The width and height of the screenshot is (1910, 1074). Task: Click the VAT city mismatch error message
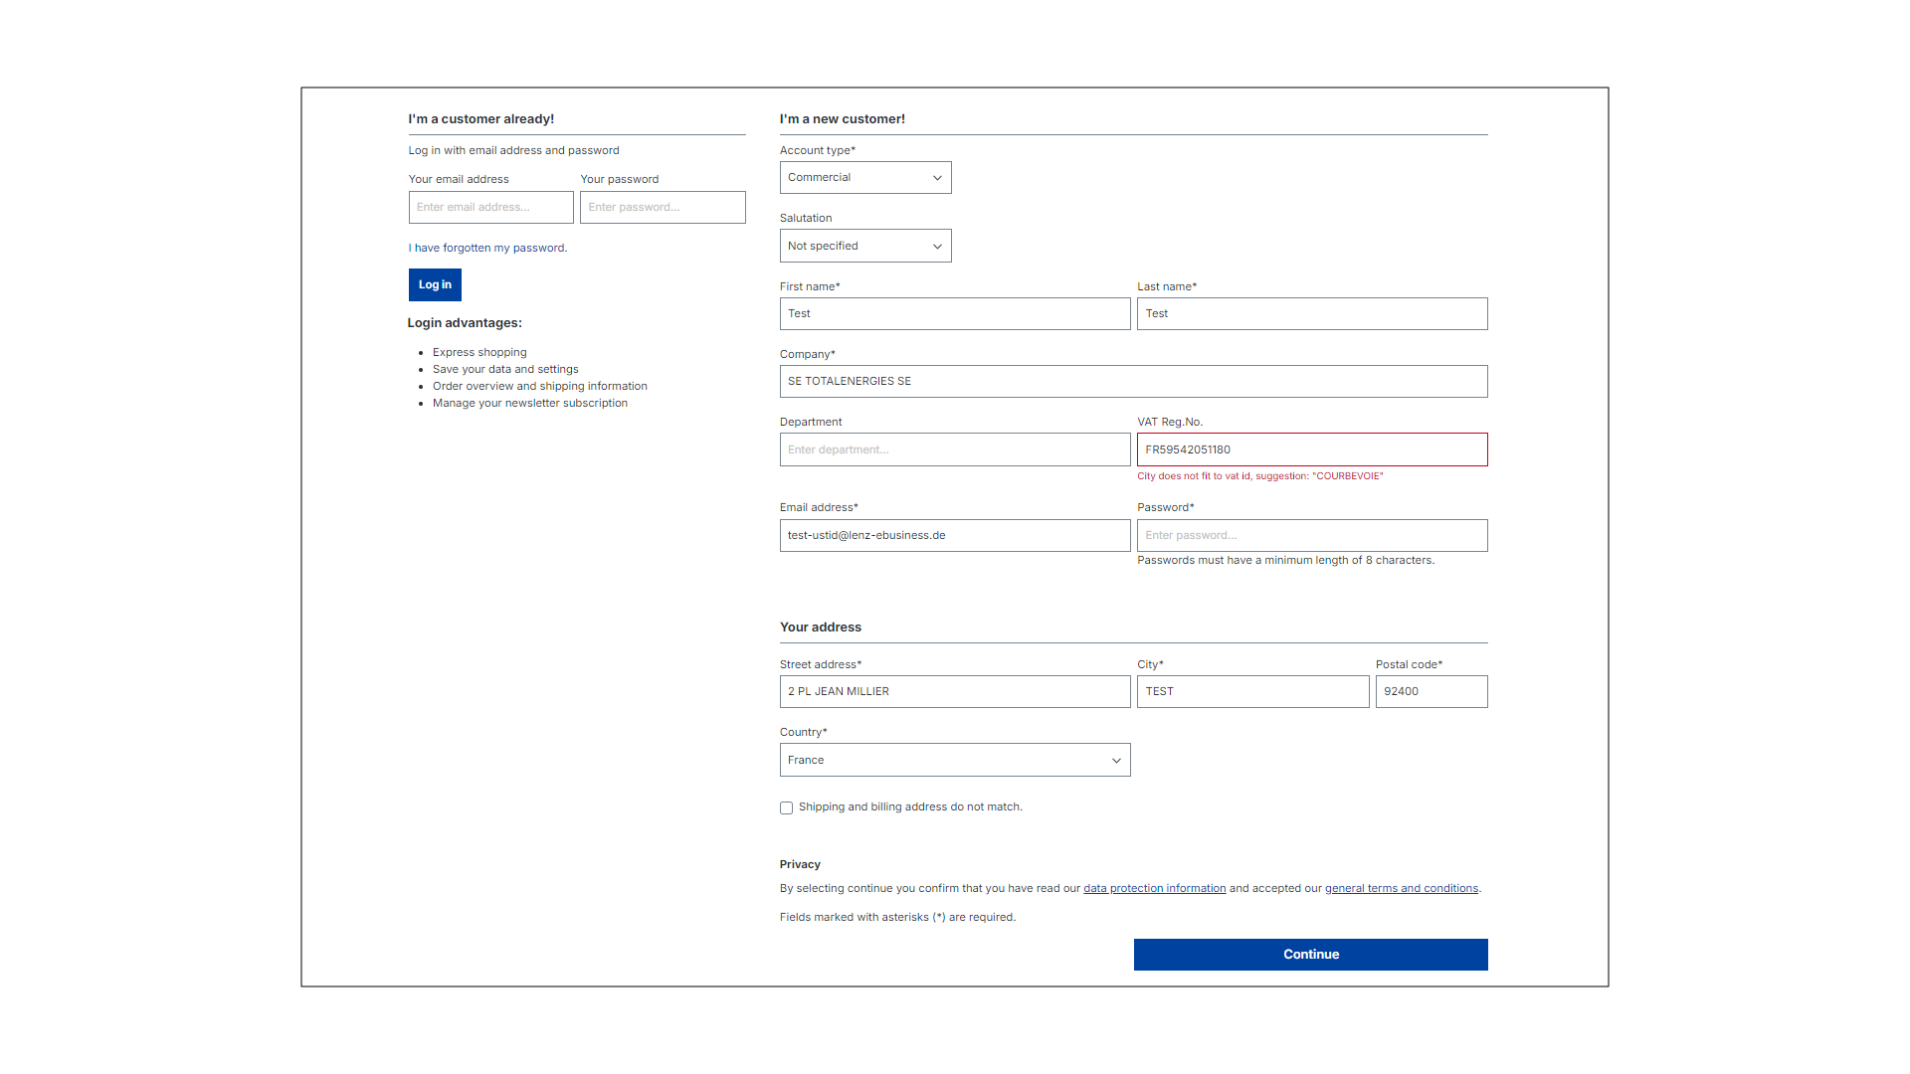[x=1260, y=476]
